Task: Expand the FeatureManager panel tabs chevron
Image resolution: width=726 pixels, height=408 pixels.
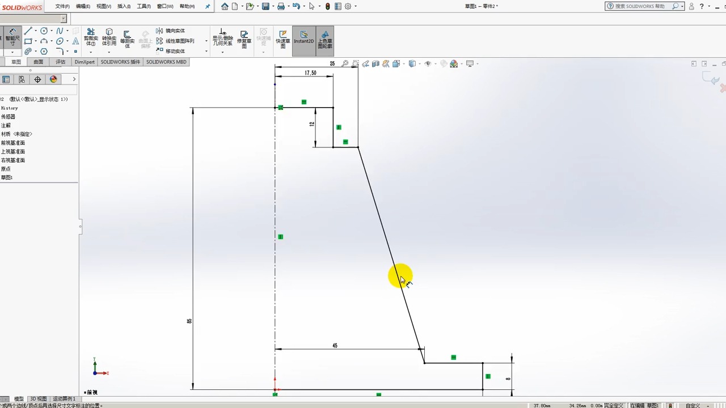Action: click(74, 79)
